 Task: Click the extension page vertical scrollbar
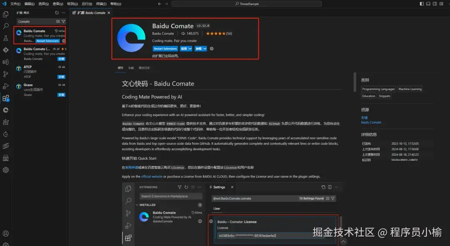tap(355, 82)
